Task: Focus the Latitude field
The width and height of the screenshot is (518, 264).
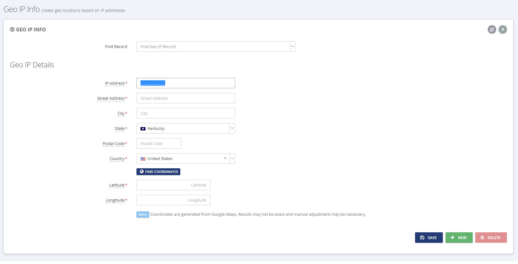Action: [173, 185]
